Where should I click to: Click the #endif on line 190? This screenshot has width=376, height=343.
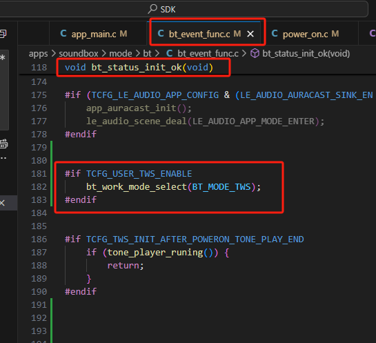tap(81, 292)
